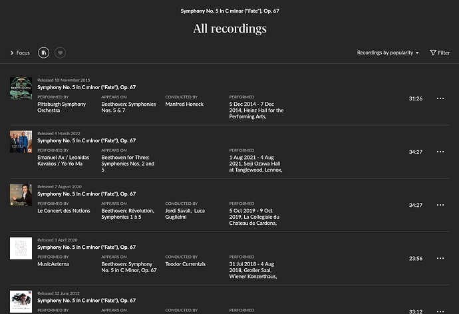
Task: Toggle the heart favorites filter
Action: point(61,53)
